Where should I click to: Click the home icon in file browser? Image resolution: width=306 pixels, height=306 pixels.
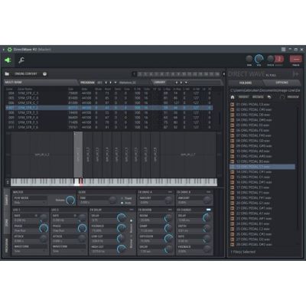pyautogui.click(x=233, y=97)
